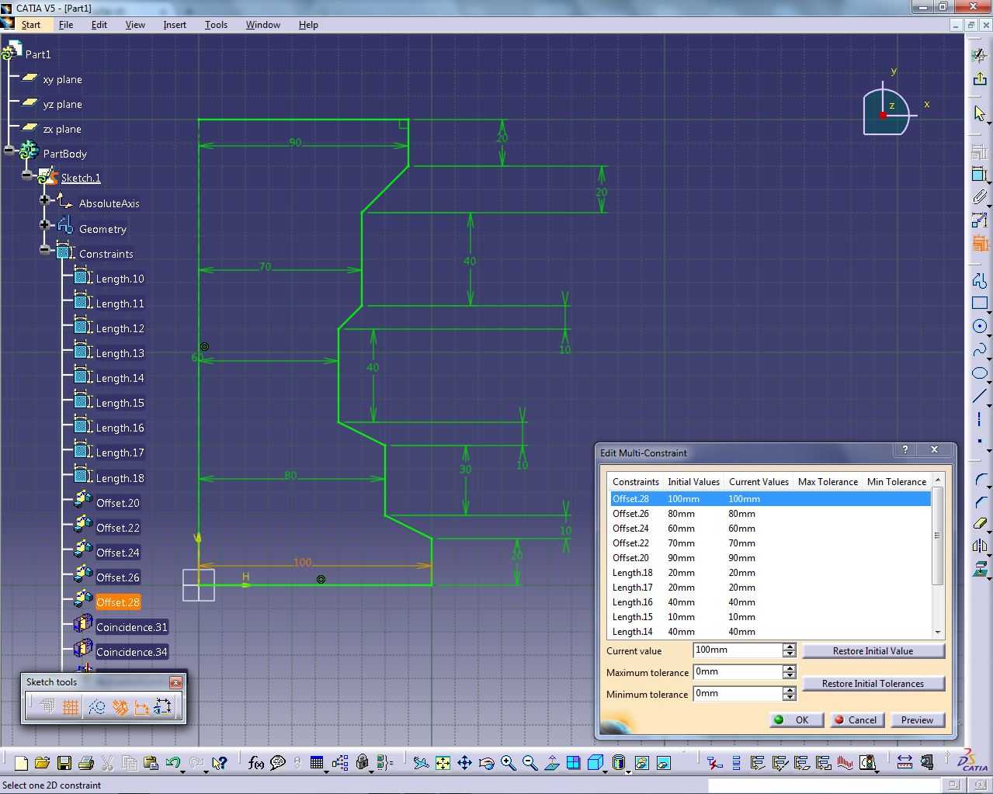
Task: Toggle Construction/Standard Element mode
Action: coord(96,707)
